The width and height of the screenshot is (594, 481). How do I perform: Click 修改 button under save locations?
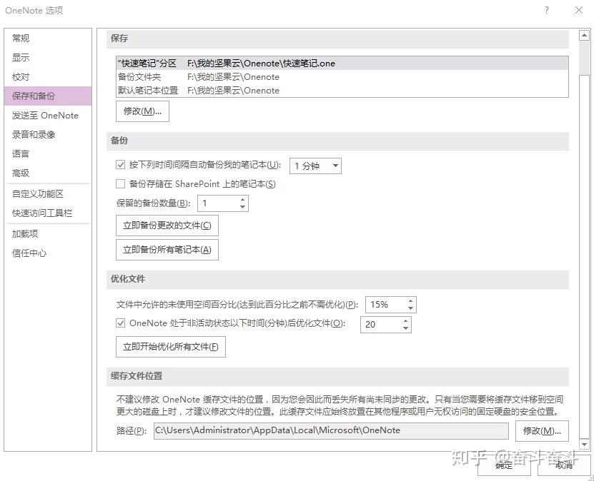(x=142, y=111)
